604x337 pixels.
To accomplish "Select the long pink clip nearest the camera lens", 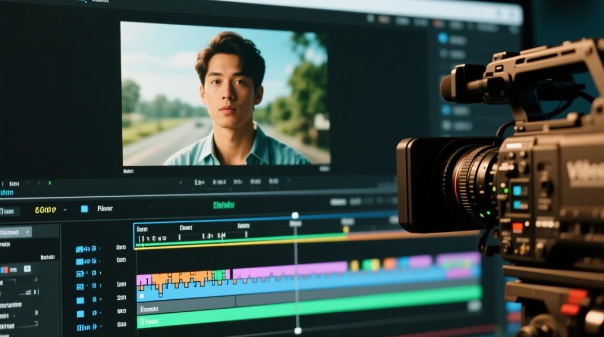I will [458, 259].
